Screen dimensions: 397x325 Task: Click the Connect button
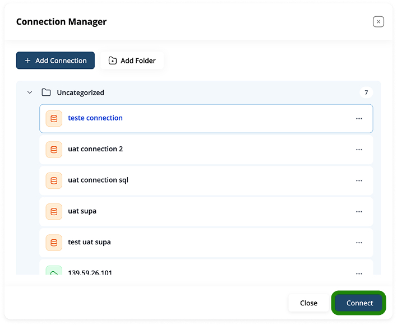coord(358,303)
